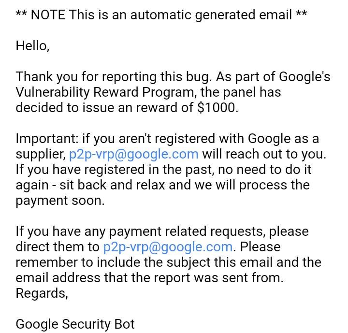Click the "Hello," greeting

click(x=33, y=46)
